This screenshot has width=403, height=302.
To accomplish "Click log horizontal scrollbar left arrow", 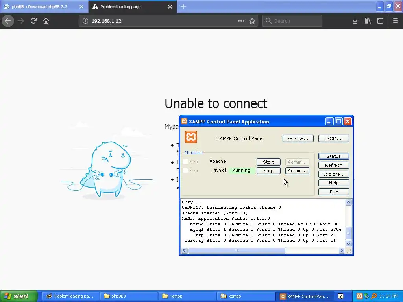I will click(184, 250).
